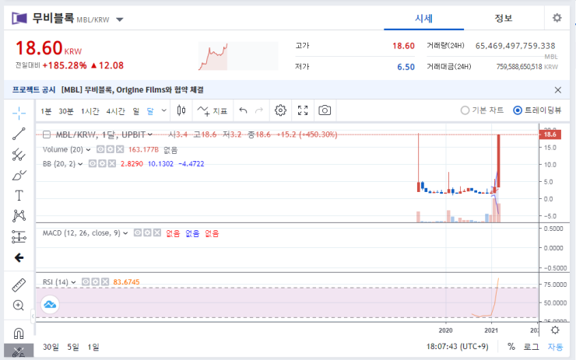Select the 1분 interval
This screenshot has height=360, width=576.
tap(46, 111)
